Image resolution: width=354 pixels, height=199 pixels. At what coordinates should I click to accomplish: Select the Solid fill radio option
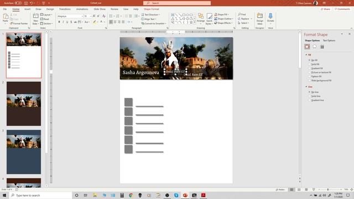coord(314,64)
